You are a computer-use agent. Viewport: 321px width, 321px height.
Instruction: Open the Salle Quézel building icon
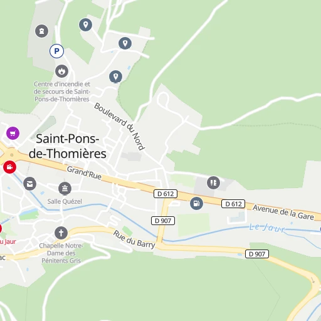coord(65,189)
